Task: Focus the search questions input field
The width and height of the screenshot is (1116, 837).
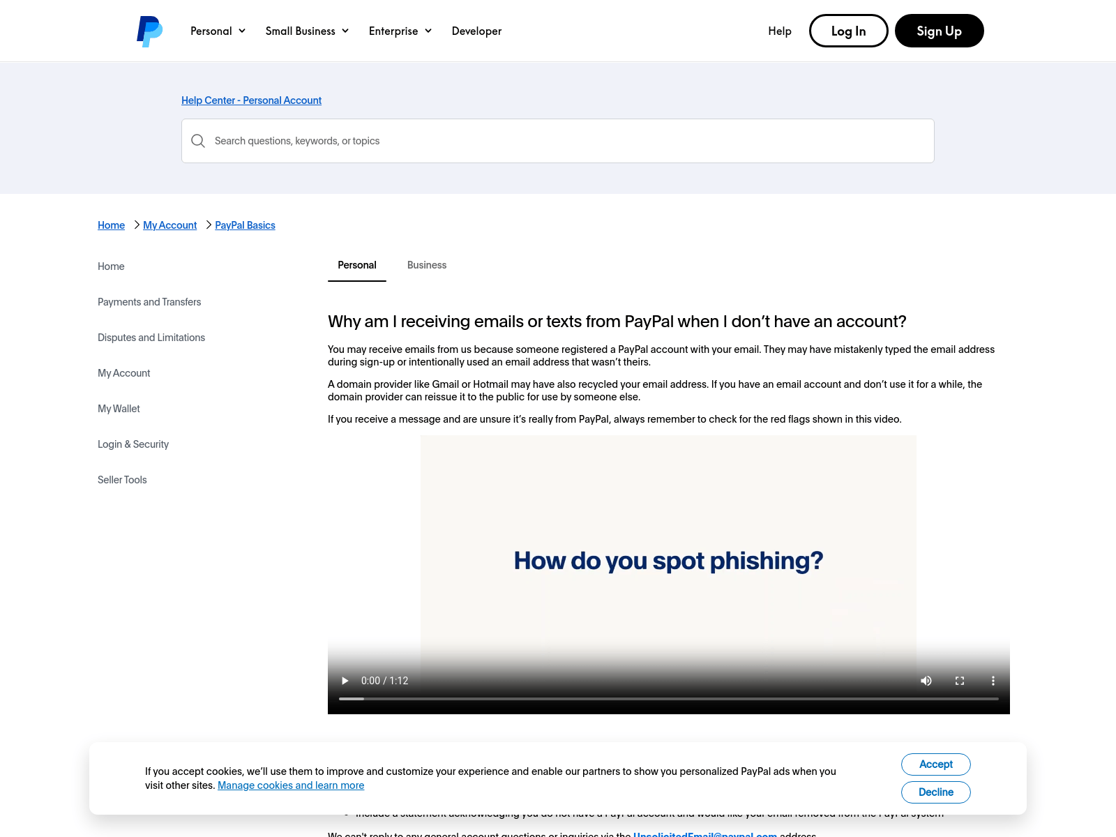Action: point(558,141)
